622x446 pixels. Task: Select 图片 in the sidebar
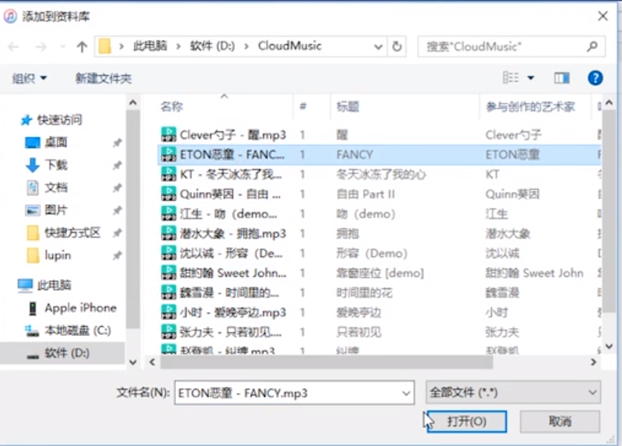[56, 210]
